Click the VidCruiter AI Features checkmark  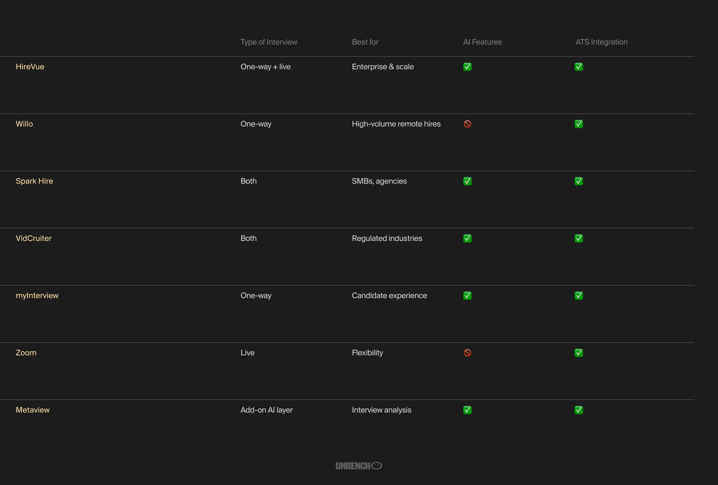tap(467, 238)
